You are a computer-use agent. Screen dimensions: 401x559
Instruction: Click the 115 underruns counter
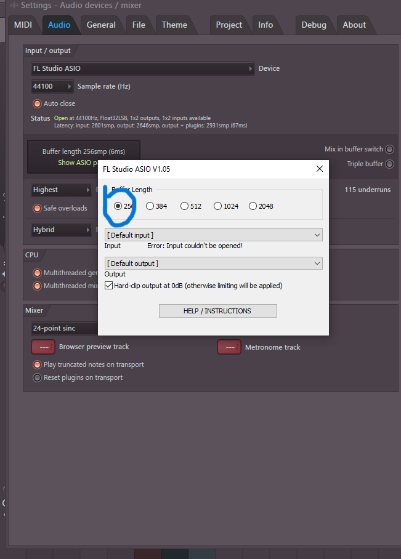tap(368, 190)
